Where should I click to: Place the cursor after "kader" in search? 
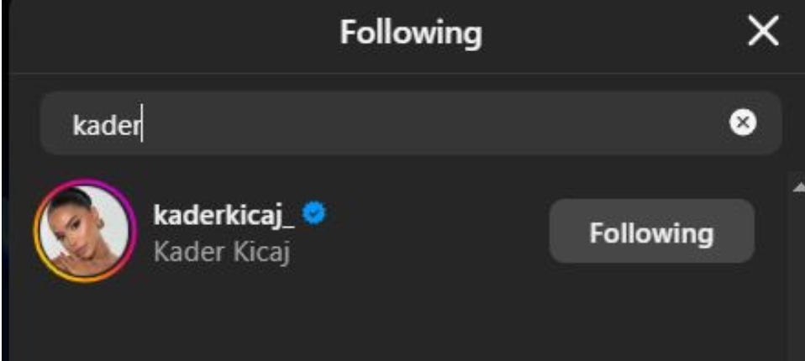point(141,124)
